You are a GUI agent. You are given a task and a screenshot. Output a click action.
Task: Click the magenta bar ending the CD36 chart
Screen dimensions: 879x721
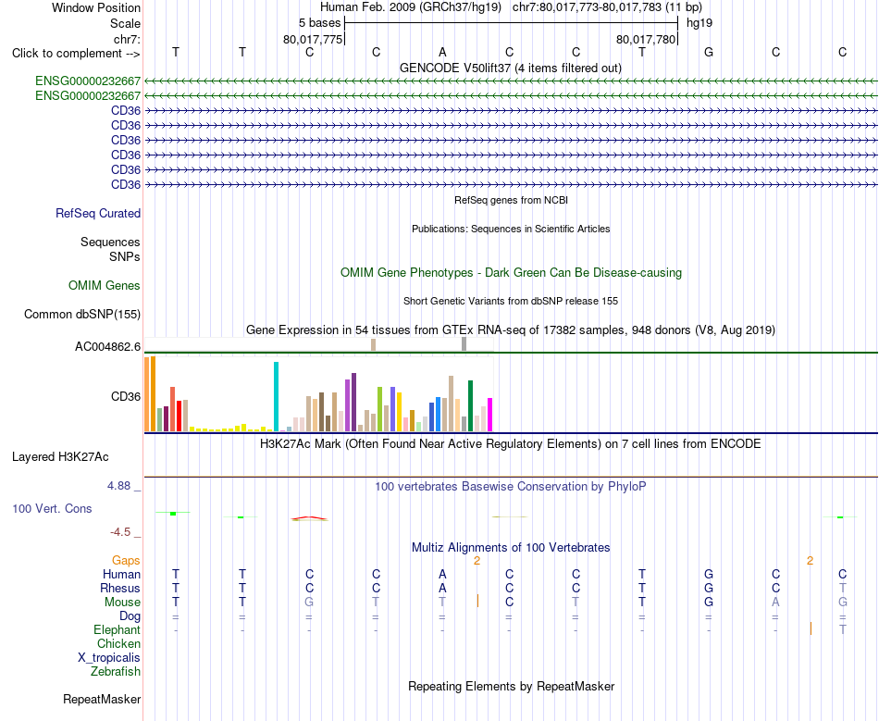point(490,415)
